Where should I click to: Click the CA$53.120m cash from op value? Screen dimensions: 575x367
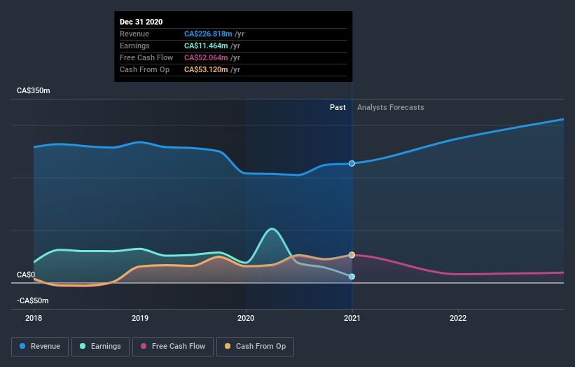(x=206, y=69)
